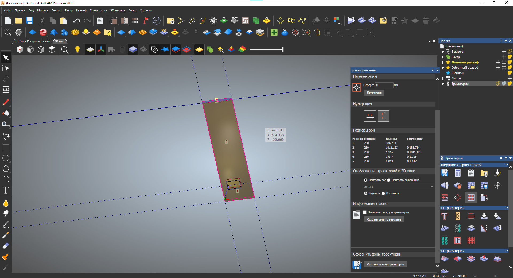Open the Вектор menu
513x278 pixels.
point(56,10)
